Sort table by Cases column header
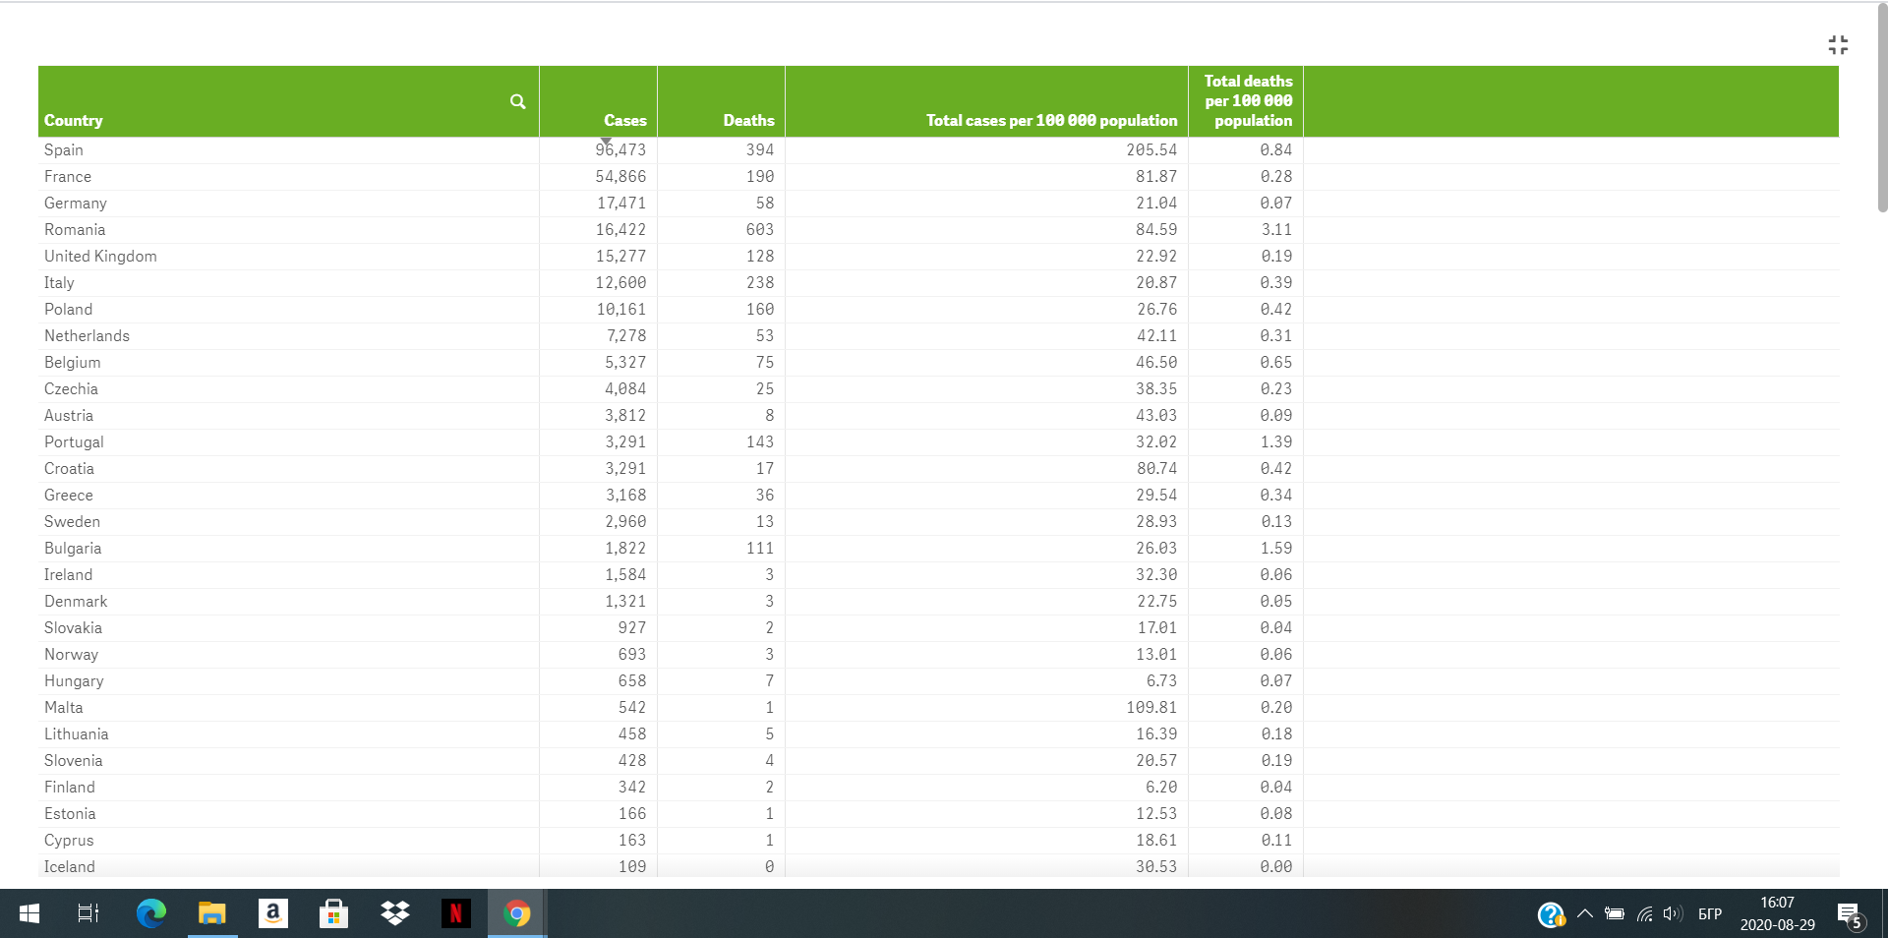Image resolution: width=1888 pixels, height=938 pixels. (625, 120)
